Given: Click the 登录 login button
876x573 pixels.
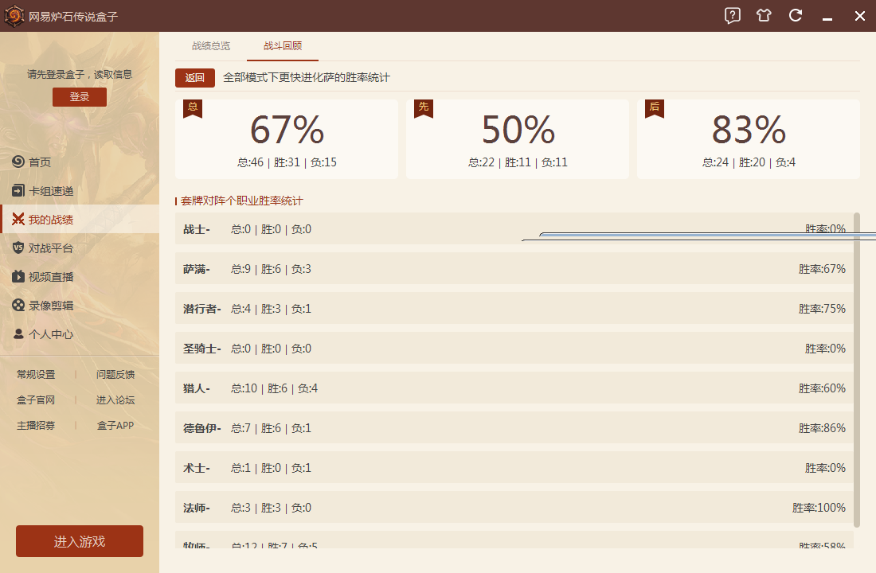Looking at the screenshot, I should (x=80, y=97).
